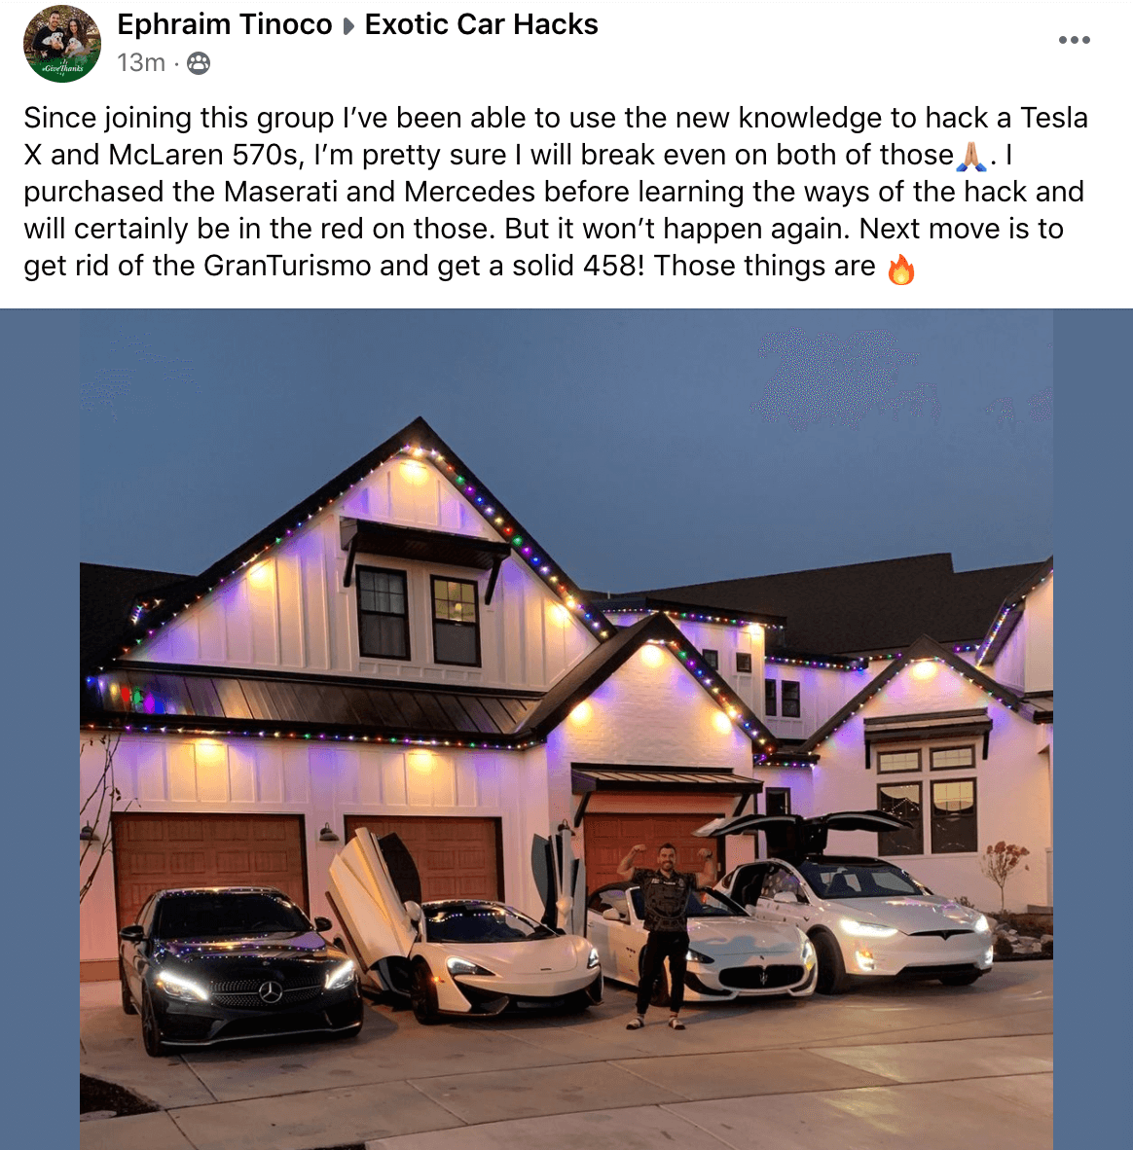Click the group privacy audience icon
This screenshot has height=1150, width=1133.
point(199,64)
